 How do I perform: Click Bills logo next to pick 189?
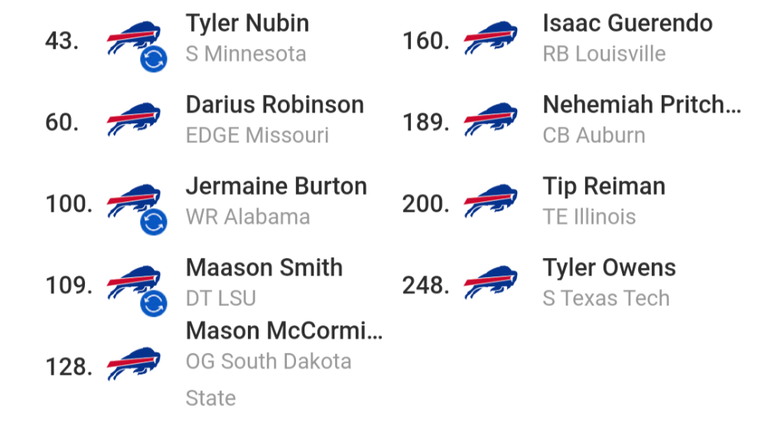click(x=491, y=119)
